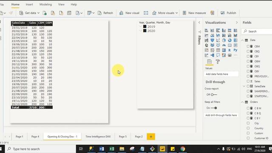Open the Help ribbon tab

[74, 5]
